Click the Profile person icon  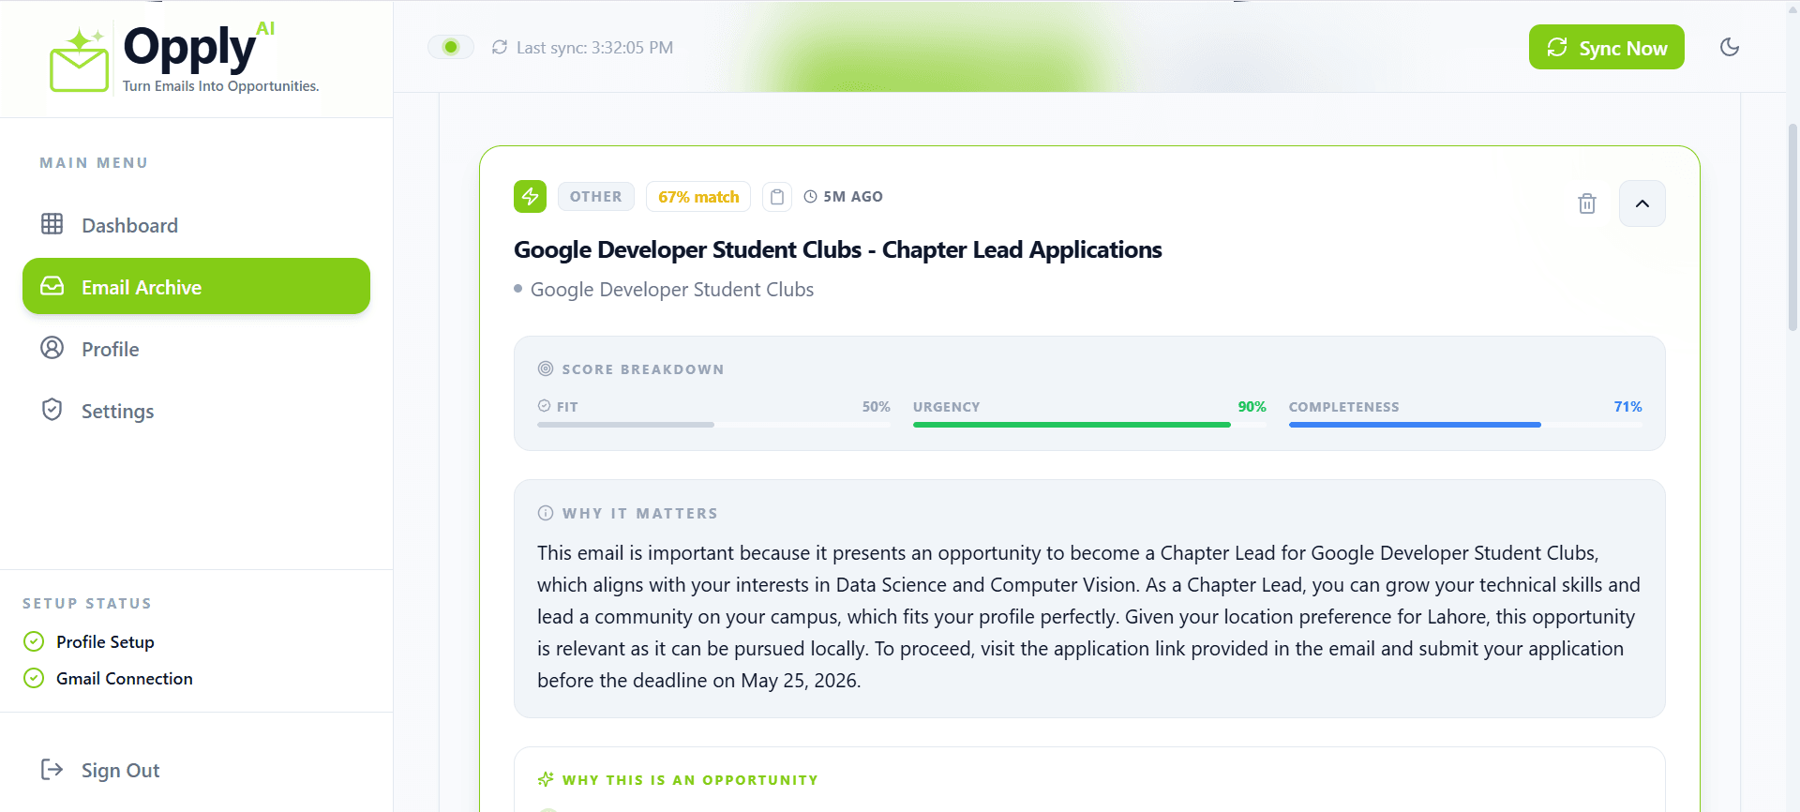tap(52, 348)
